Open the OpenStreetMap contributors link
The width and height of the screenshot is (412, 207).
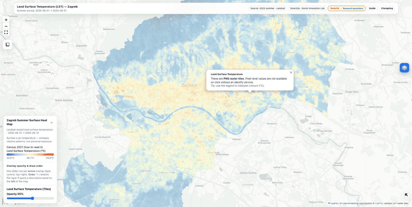tap(350, 203)
